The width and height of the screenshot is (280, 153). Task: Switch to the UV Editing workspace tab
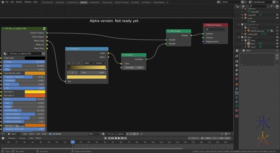tap(146, 2)
